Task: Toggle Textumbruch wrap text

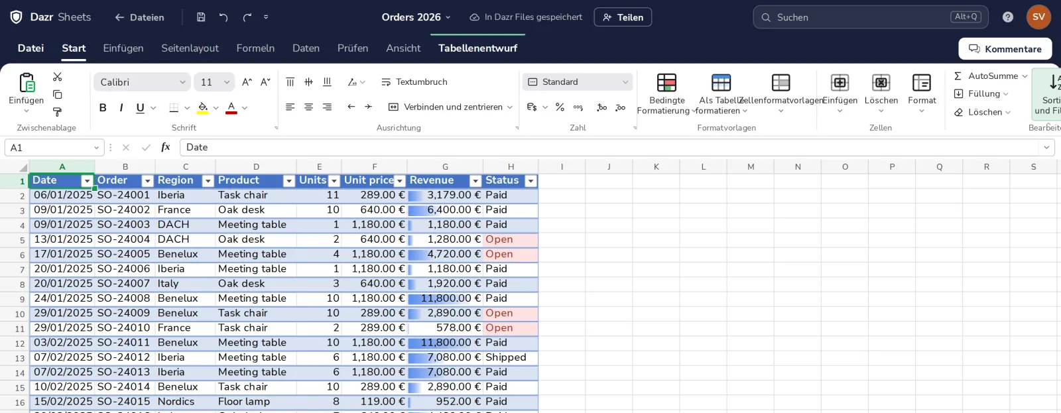Action: 414,82
